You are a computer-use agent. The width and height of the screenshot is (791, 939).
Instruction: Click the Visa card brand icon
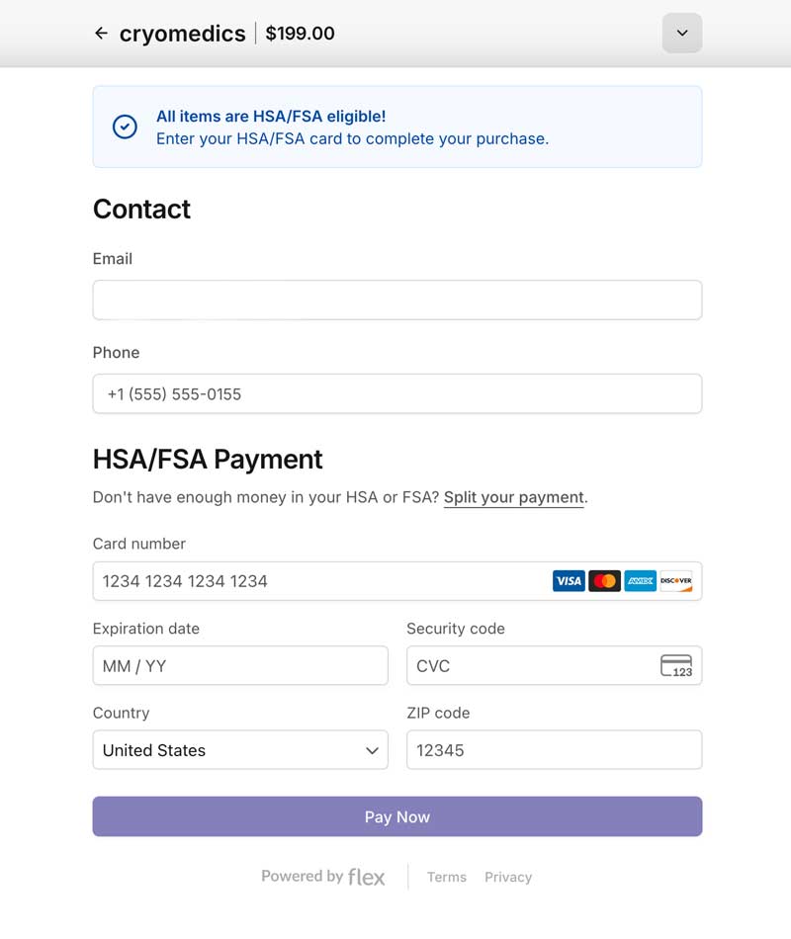pyautogui.click(x=569, y=581)
